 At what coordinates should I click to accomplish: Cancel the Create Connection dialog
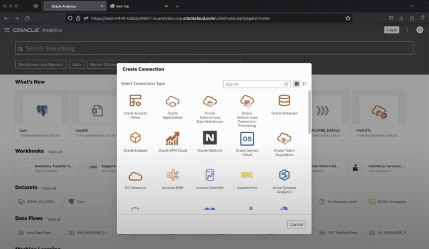coord(296,224)
